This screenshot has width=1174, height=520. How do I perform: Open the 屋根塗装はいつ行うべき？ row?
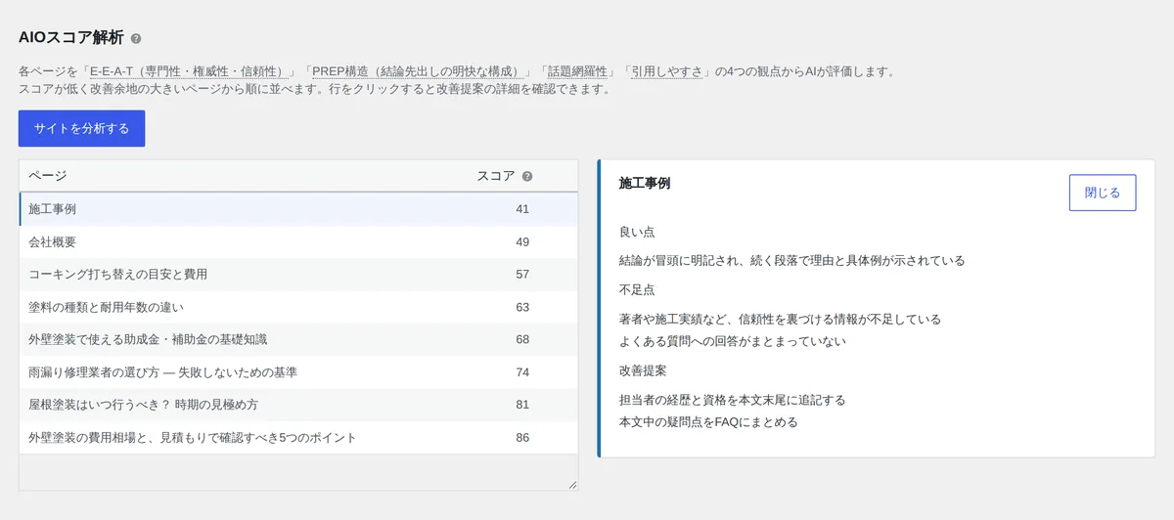coord(298,405)
